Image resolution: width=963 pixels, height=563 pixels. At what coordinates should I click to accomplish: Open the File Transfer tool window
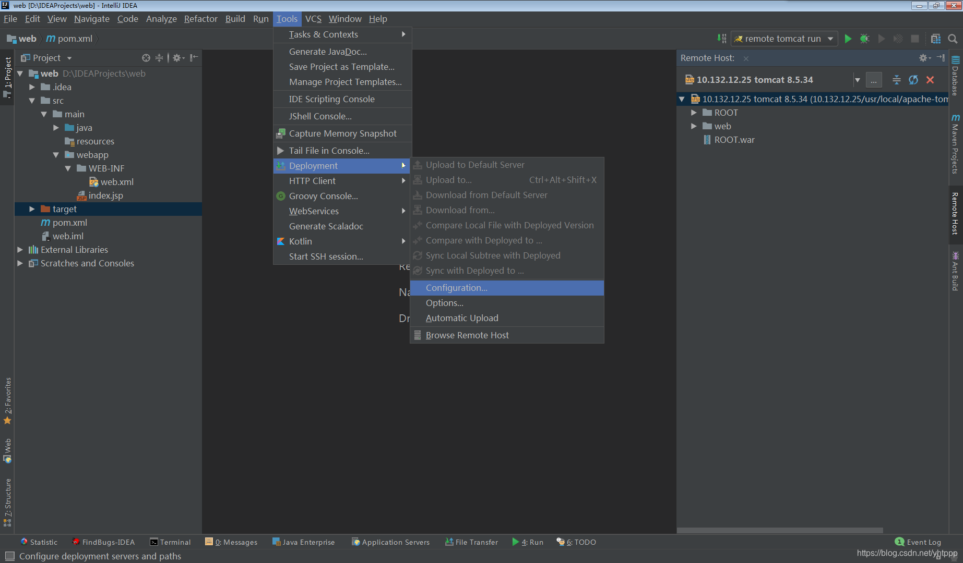471,542
